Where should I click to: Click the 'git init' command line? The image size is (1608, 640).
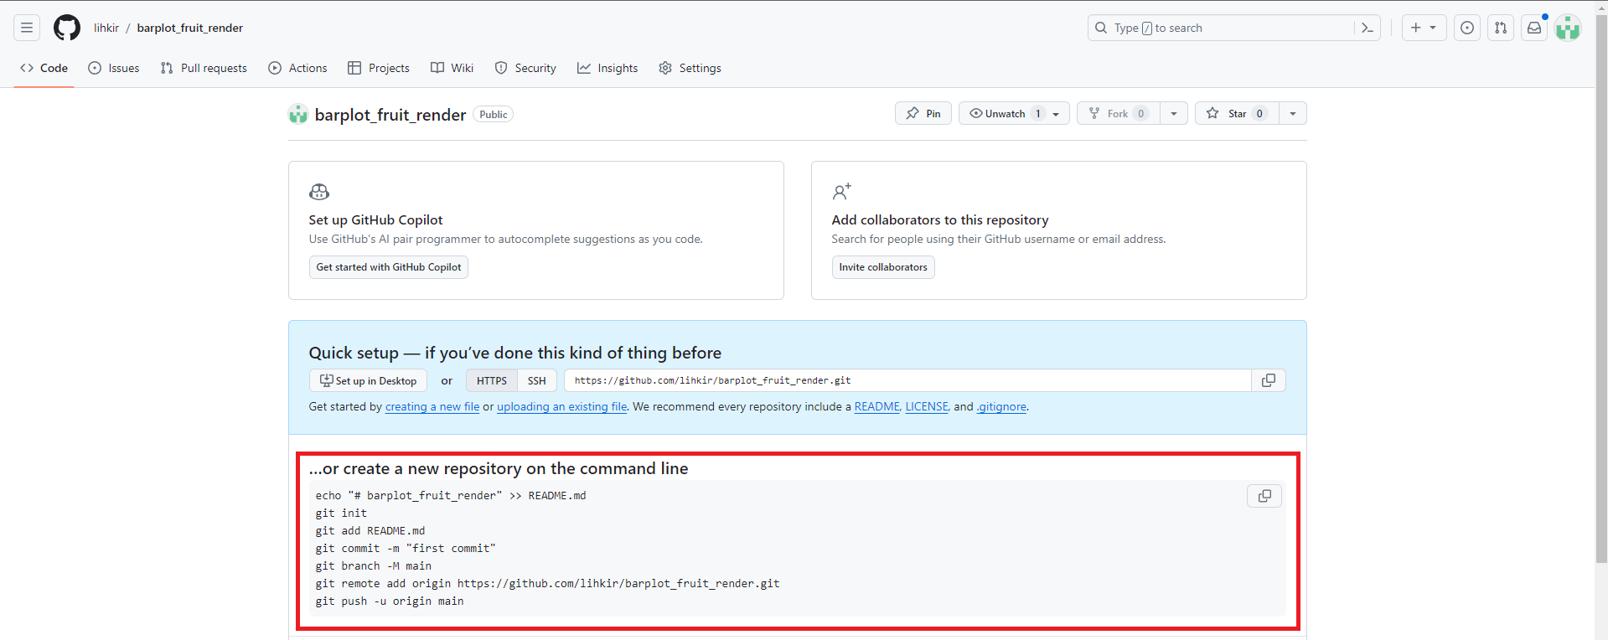coord(341,513)
